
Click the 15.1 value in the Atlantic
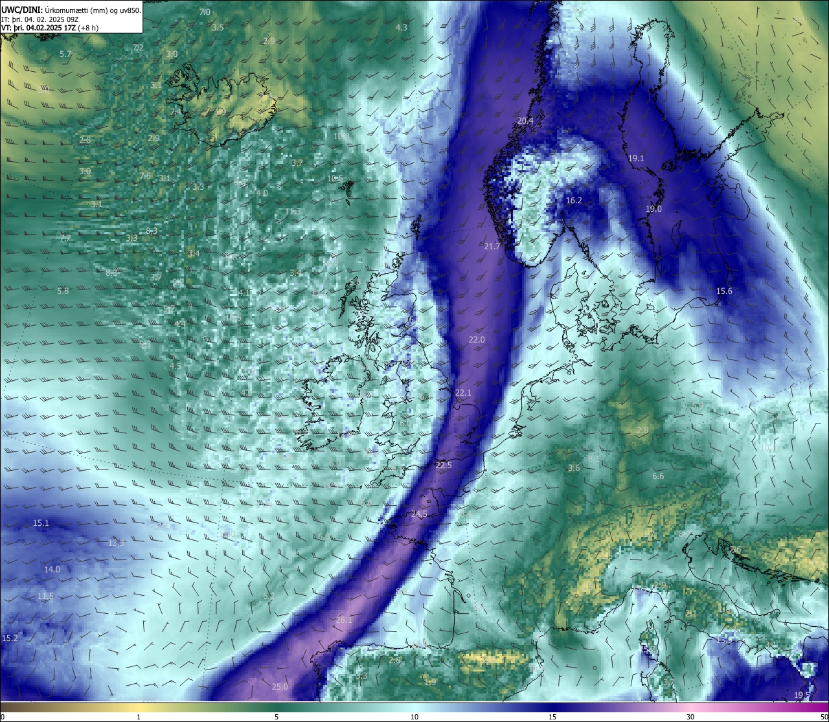click(x=41, y=523)
